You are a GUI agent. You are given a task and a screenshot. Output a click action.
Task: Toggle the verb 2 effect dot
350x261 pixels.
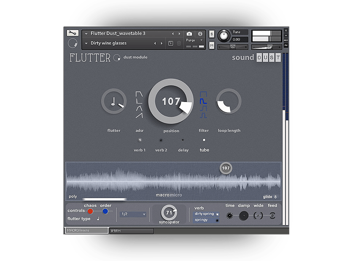pyautogui.click(x=161, y=140)
